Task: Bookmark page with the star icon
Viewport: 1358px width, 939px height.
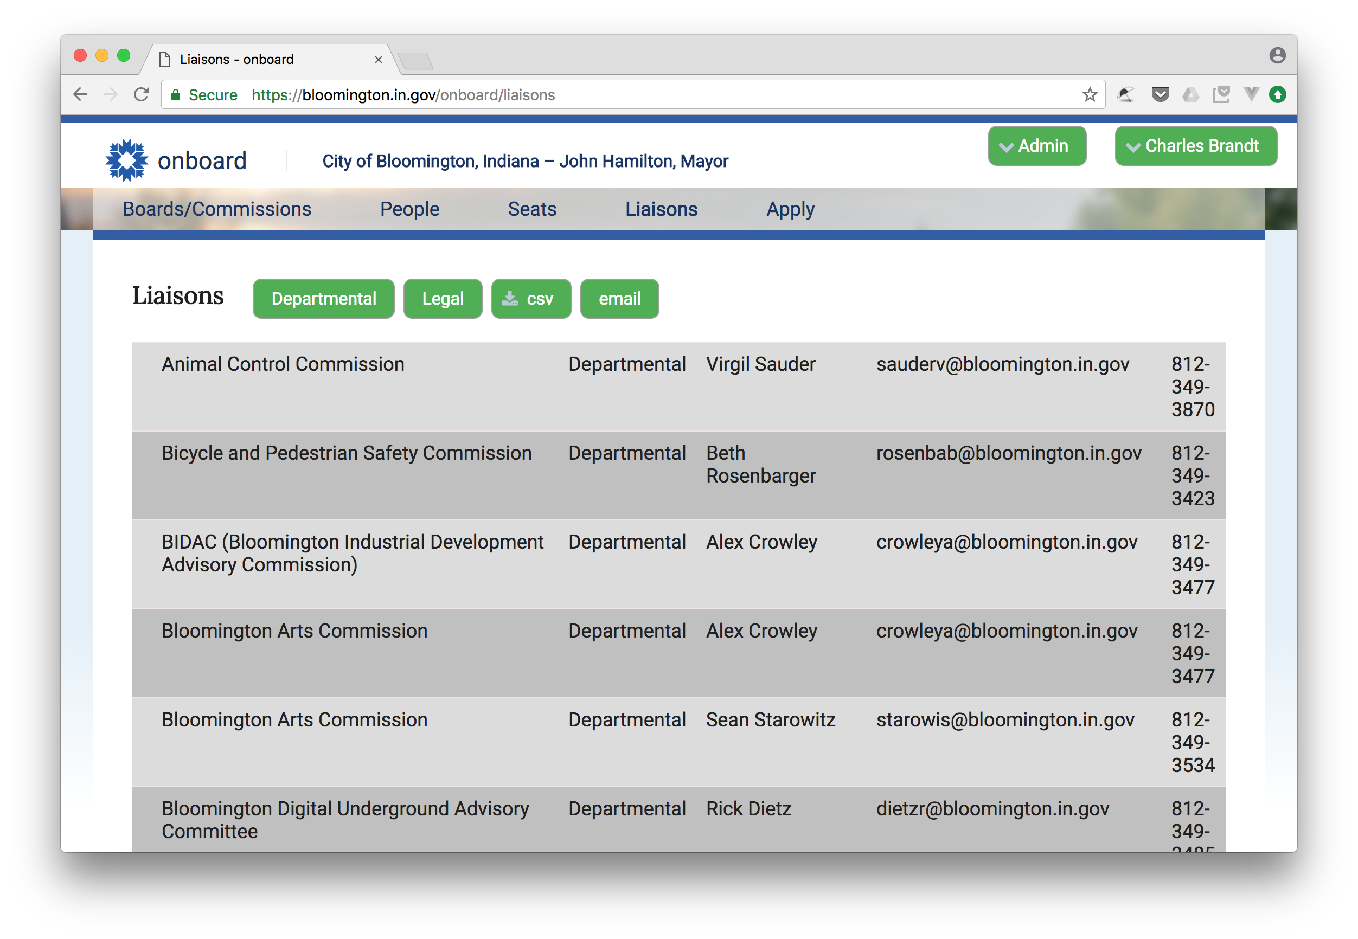Action: tap(1090, 95)
